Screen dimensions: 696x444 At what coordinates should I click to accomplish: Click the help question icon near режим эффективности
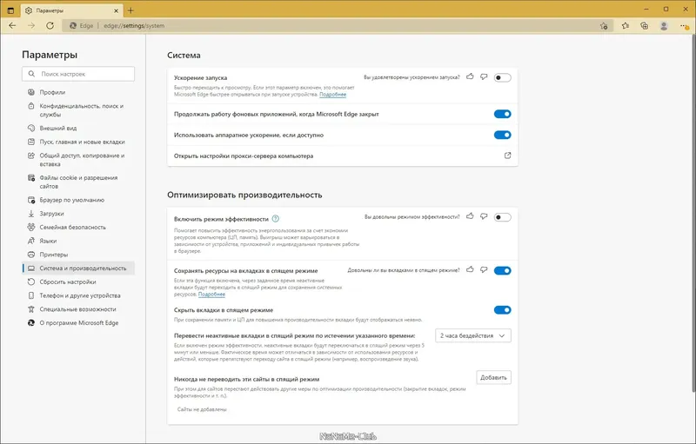tap(275, 218)
